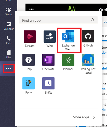Open Calls in the sidebar
Screen dimensions: 107x127
pos(9,40)
